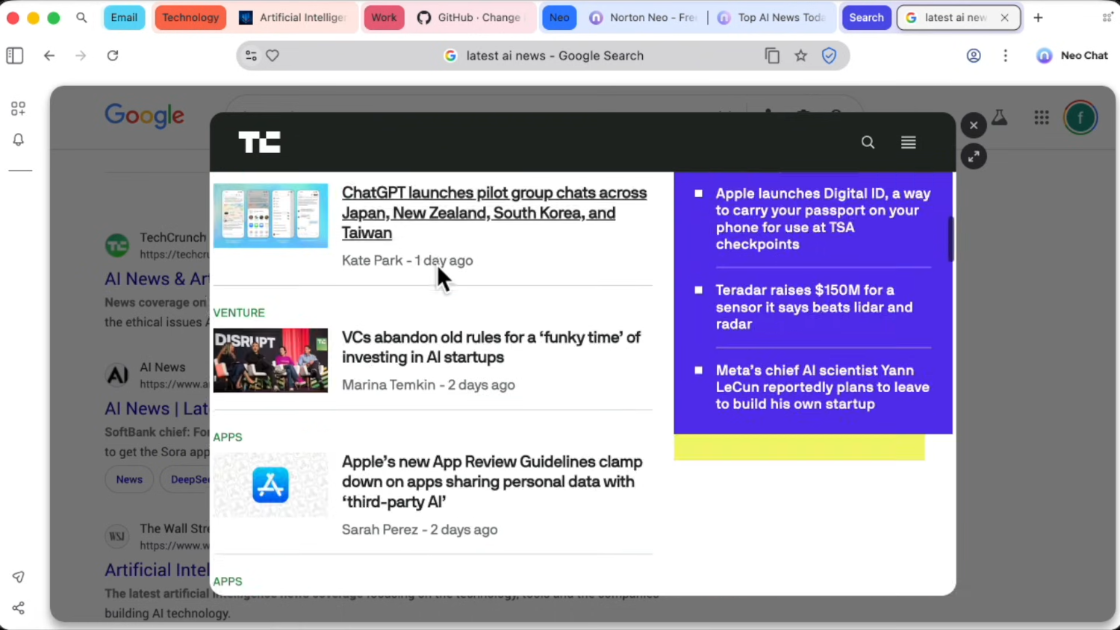Toggle the browser sidebar panel icon
The image size is (1120, 630).
(x=15, y=55)
